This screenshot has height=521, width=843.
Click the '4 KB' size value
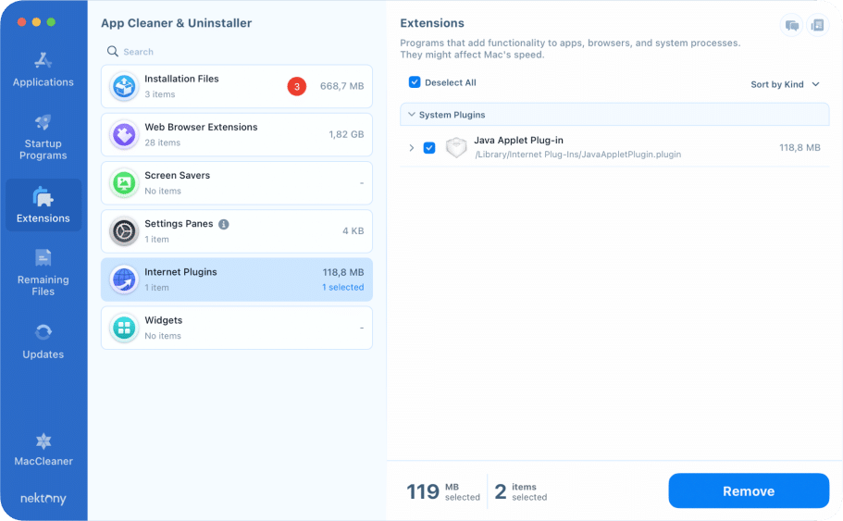pos(353,231)
